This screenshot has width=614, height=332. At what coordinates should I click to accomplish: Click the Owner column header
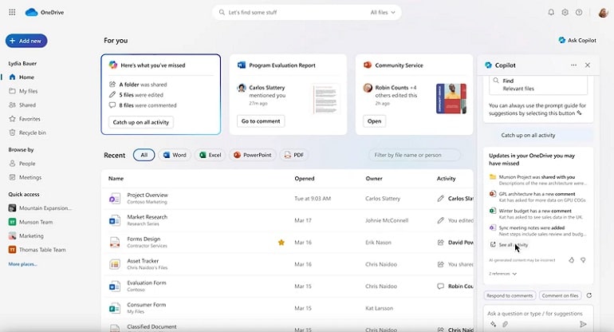point(374,178)
